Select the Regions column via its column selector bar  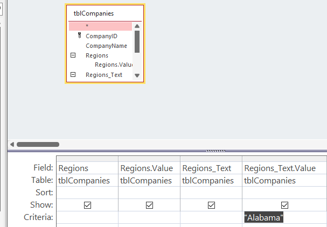pyautogui.click(x=87, y=159)
